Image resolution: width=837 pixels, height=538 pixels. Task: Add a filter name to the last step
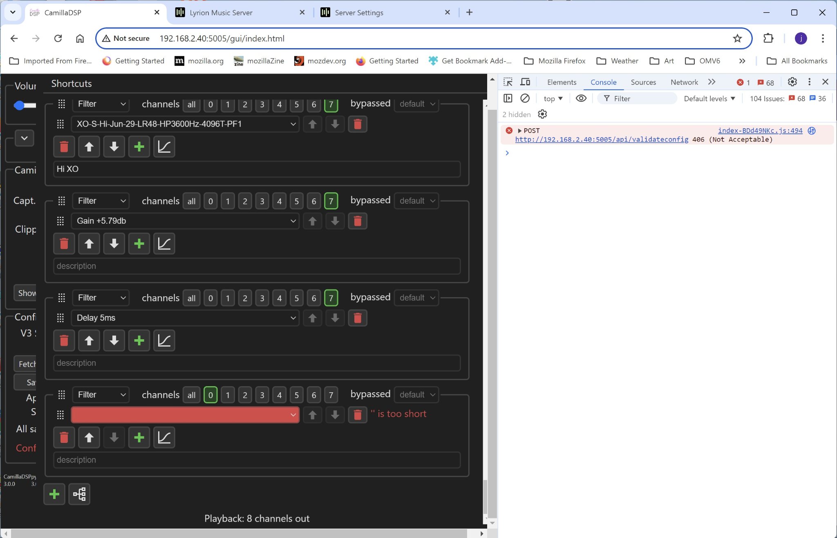click(x=139, y=438)
